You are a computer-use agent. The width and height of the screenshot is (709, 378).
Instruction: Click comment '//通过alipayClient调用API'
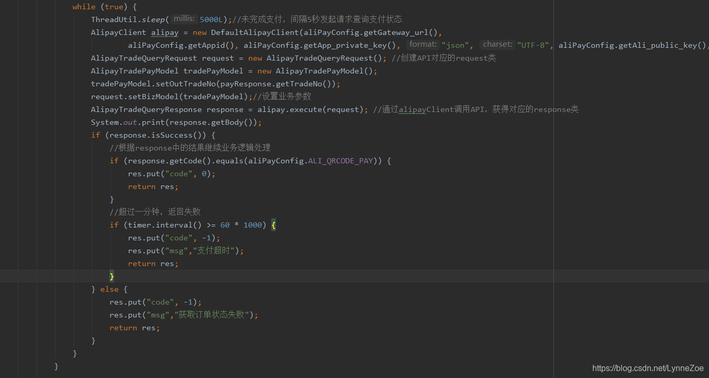coord(428,109)
